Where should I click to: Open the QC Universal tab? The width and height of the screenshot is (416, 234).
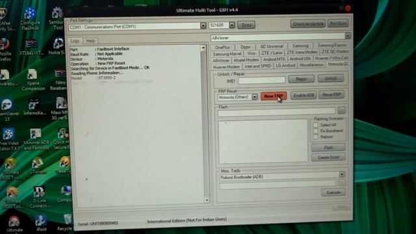(272, 46)
